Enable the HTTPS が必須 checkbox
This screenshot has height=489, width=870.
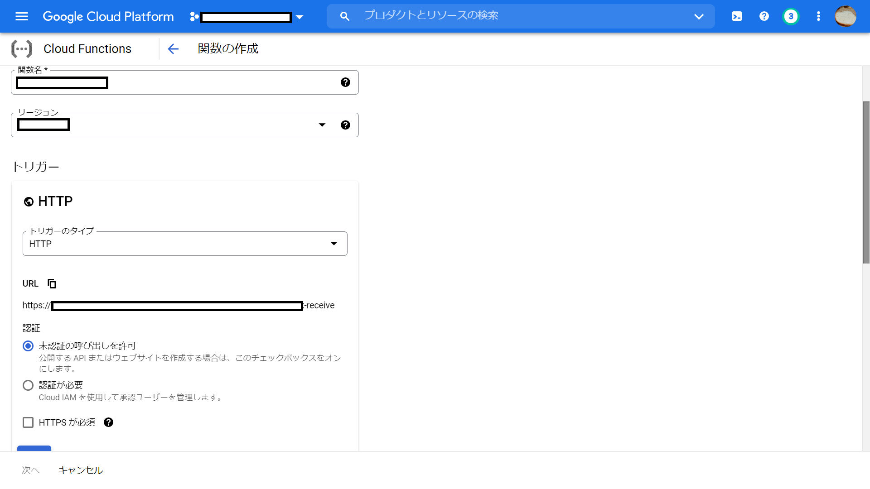(x=28, y=422)
